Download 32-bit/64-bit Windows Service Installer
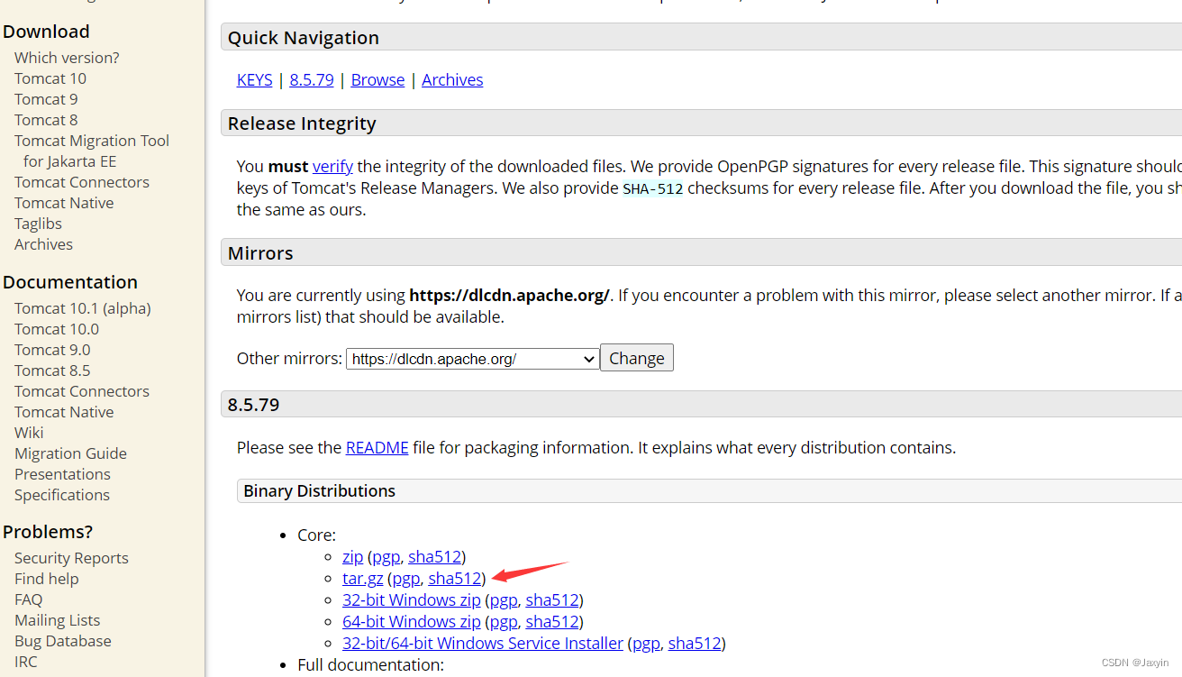Viewport: 1182px width, 677px height. tap(483, 644)
